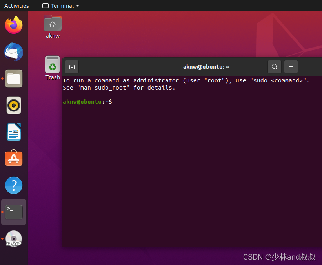Open the DVD disc in dock
322x265 pixels.
coord(14,239)
